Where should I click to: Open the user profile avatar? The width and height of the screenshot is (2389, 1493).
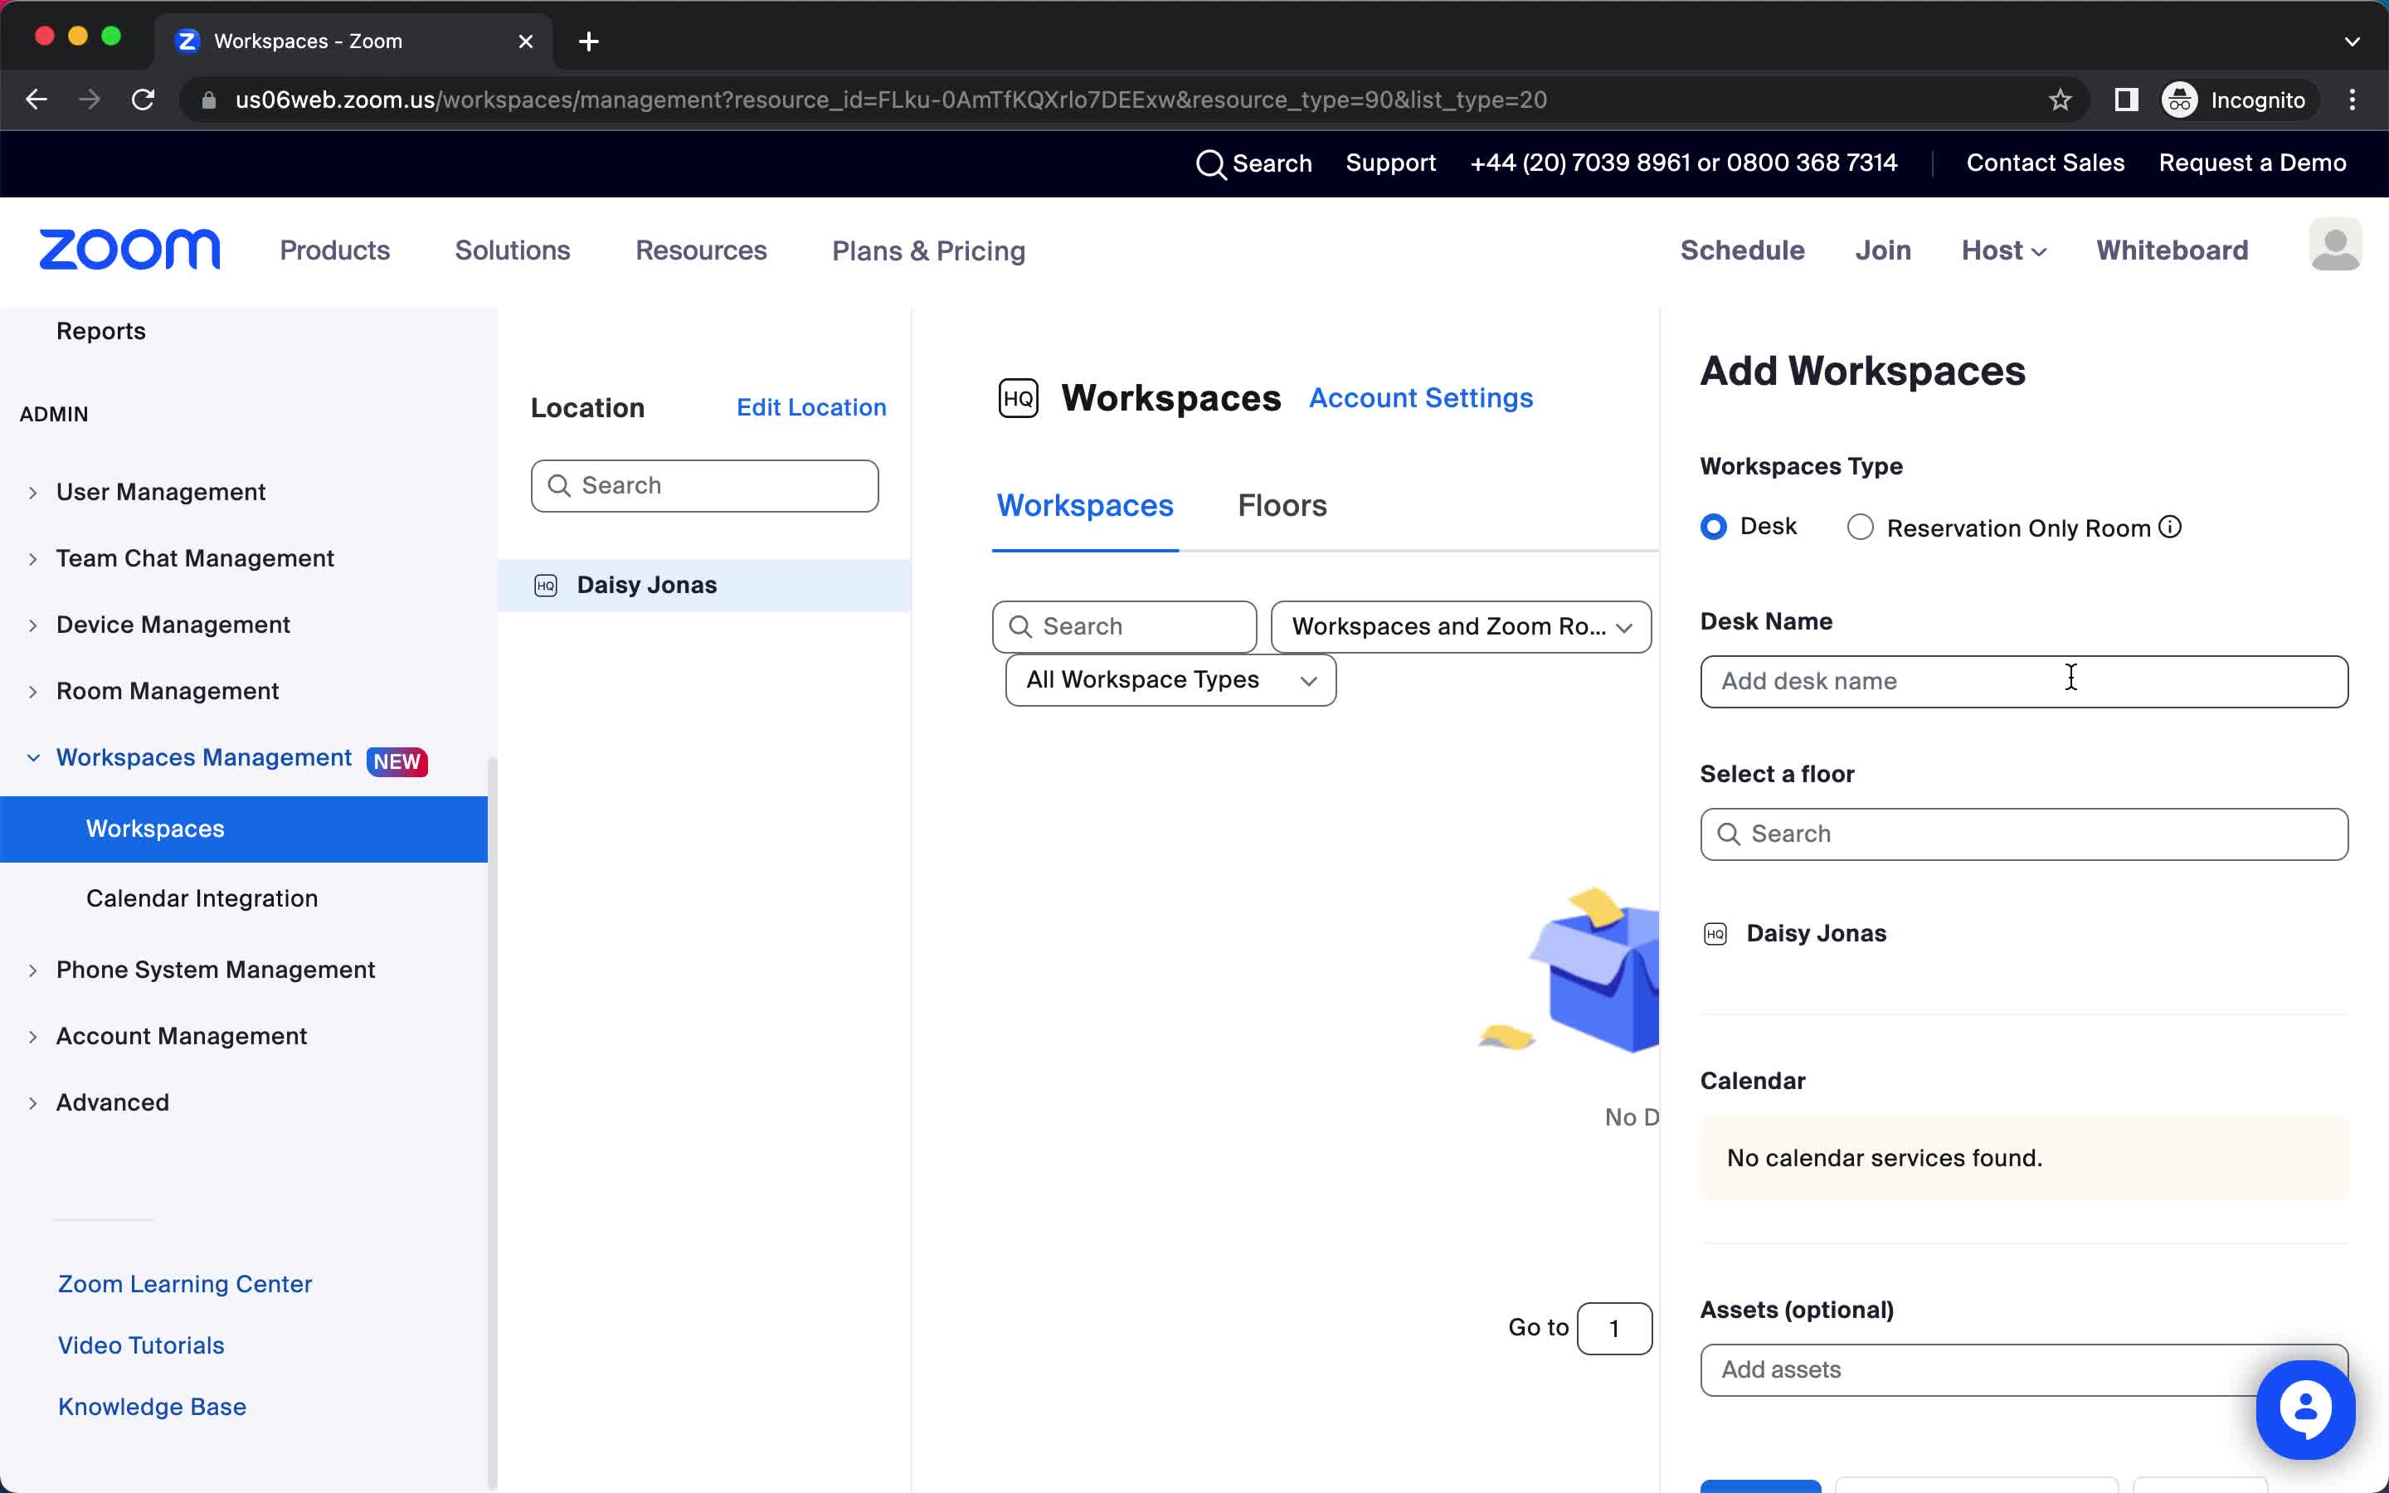pyautogui.click(x=2335, y=244)
